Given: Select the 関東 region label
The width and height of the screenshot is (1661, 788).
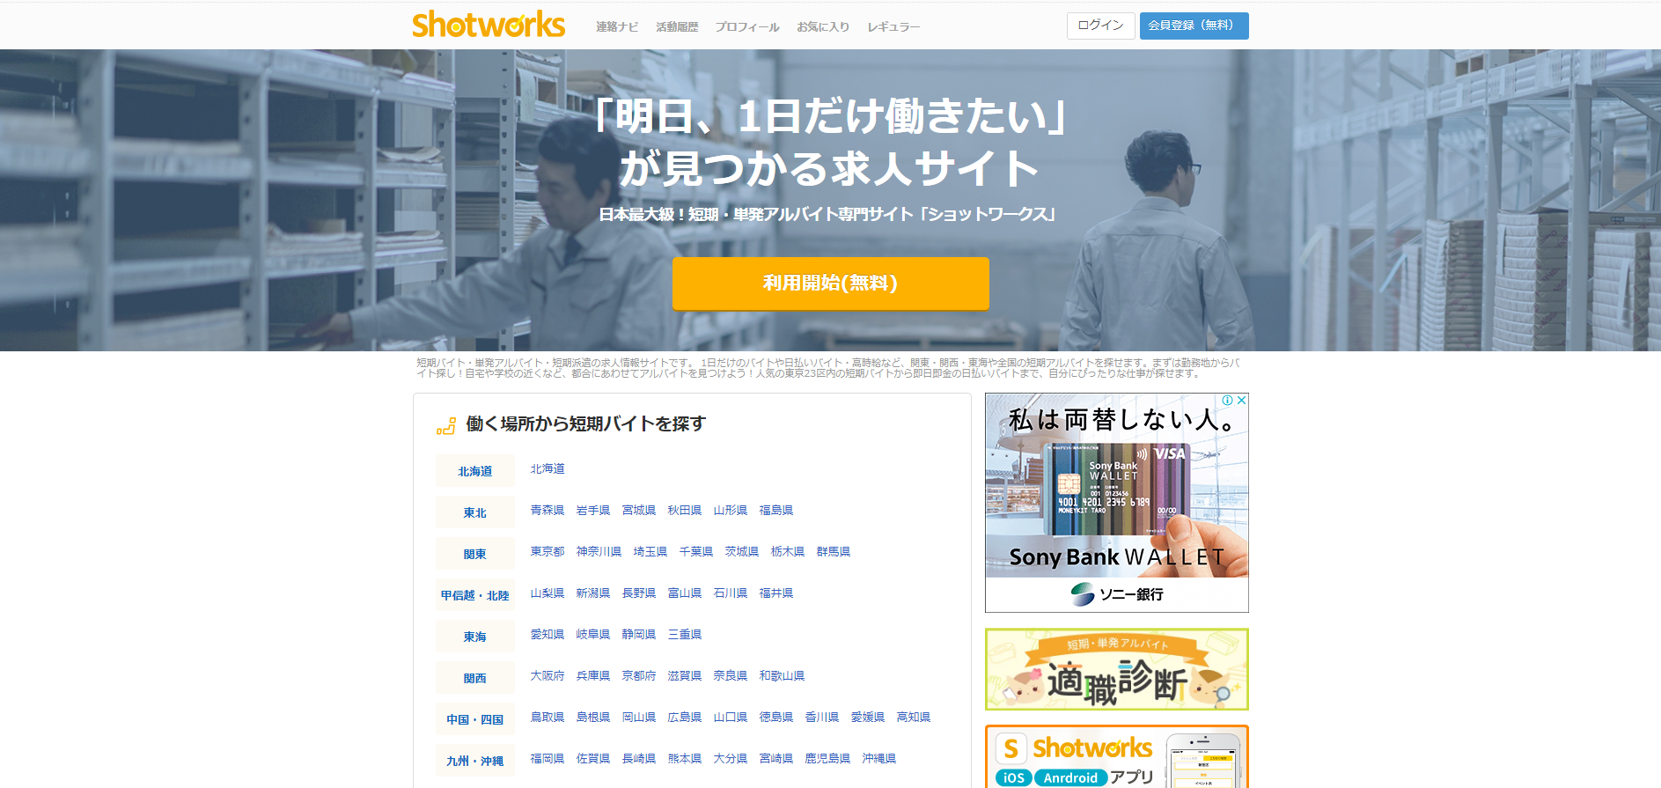Looking at the screenshot, I should click(x=475, y=554).
